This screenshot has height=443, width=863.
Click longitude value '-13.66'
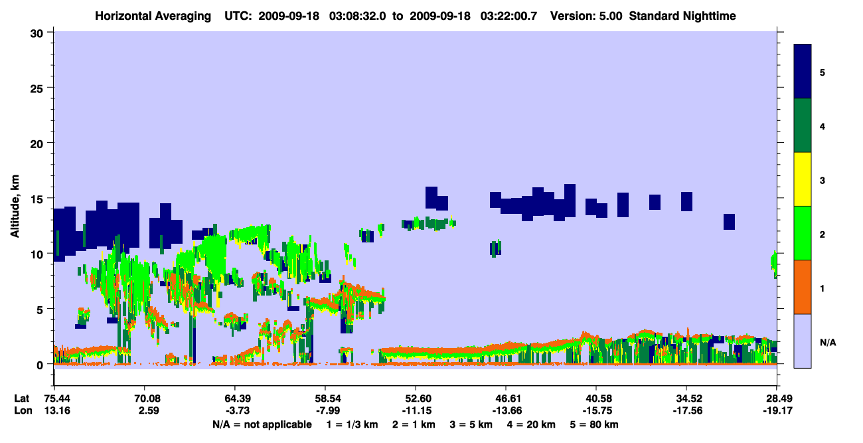tap(506, 411)
